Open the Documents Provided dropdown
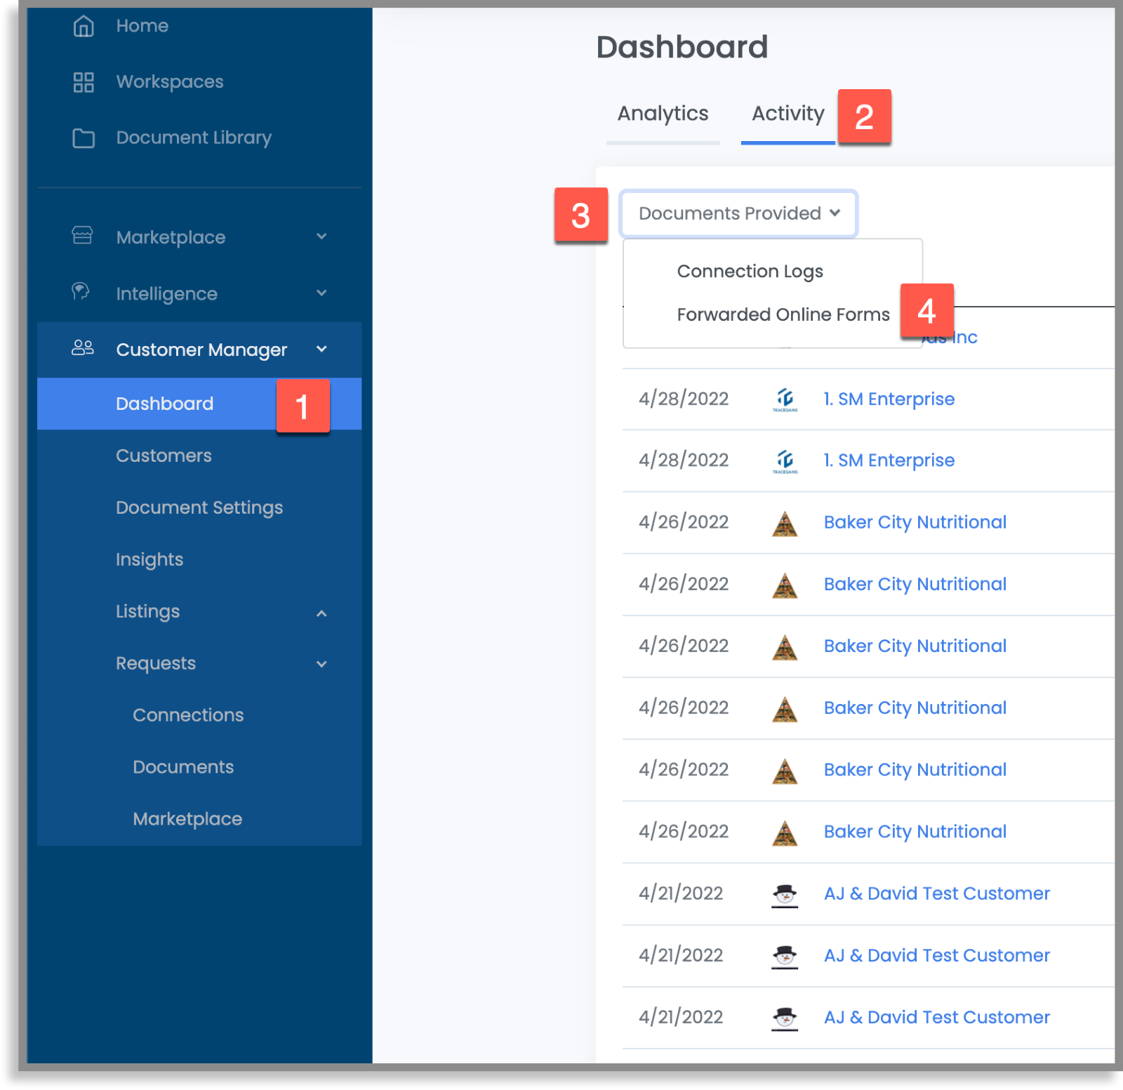Screen dimensions: 1123x1090 pos(738,213)
